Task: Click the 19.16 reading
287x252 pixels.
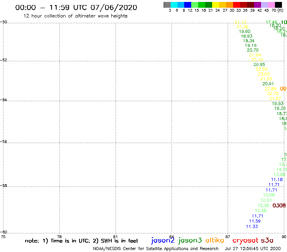Action: pyautogui.click(x=251, y=45)
